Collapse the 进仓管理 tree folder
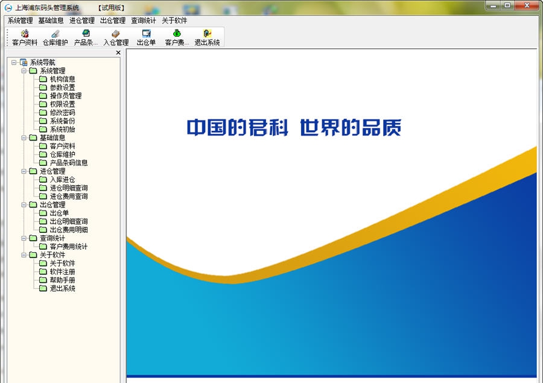 pyautogui.click(x=24, y=171)
